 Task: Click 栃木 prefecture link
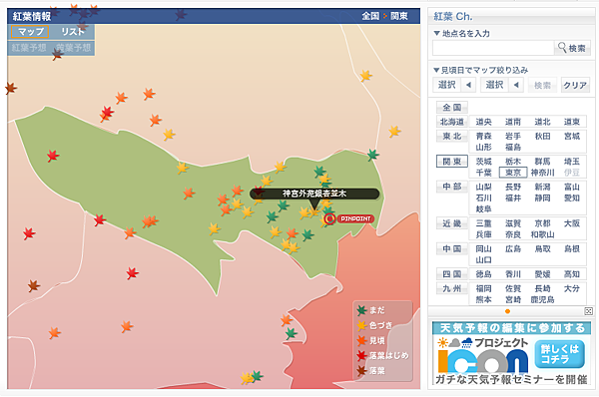click(513, 162)
